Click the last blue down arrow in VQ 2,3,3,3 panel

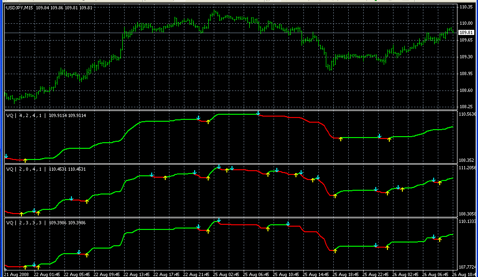click(434, 237)
